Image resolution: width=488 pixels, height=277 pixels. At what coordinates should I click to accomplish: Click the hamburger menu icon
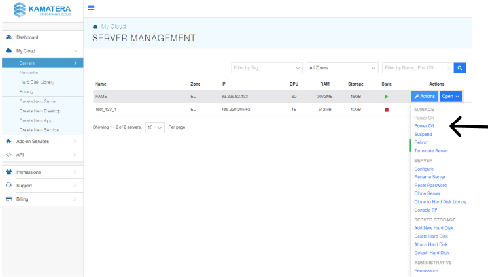[x=91, y=8]
